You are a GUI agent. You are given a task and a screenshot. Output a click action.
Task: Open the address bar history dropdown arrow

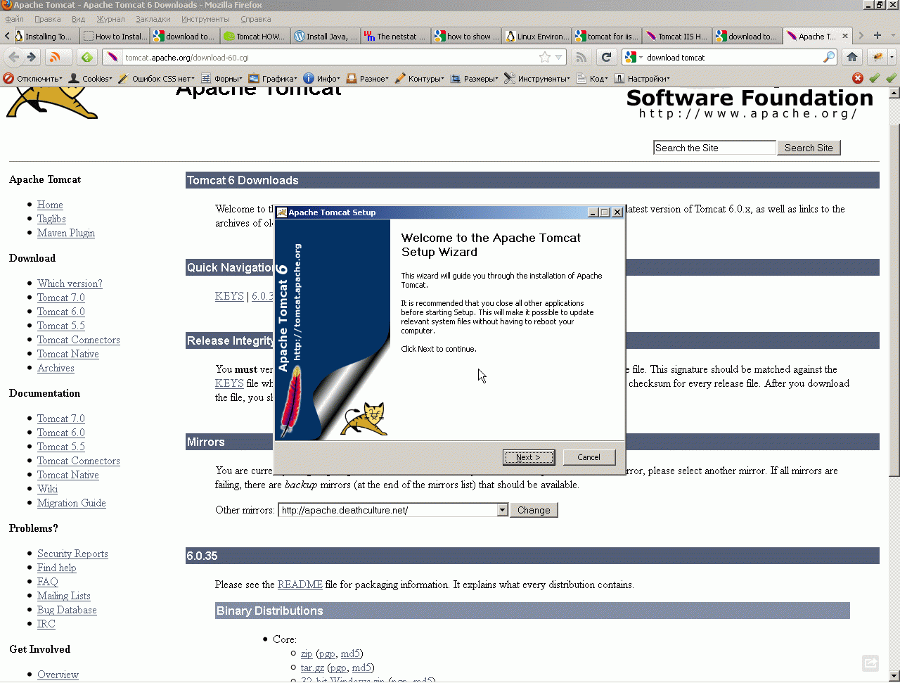click(559, 57)
